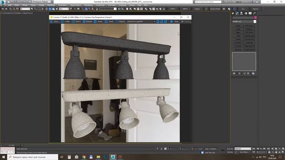Click the keyword search field in title bar
The image size is (285, 160).
pyautogui.click(x=208, y=2)
